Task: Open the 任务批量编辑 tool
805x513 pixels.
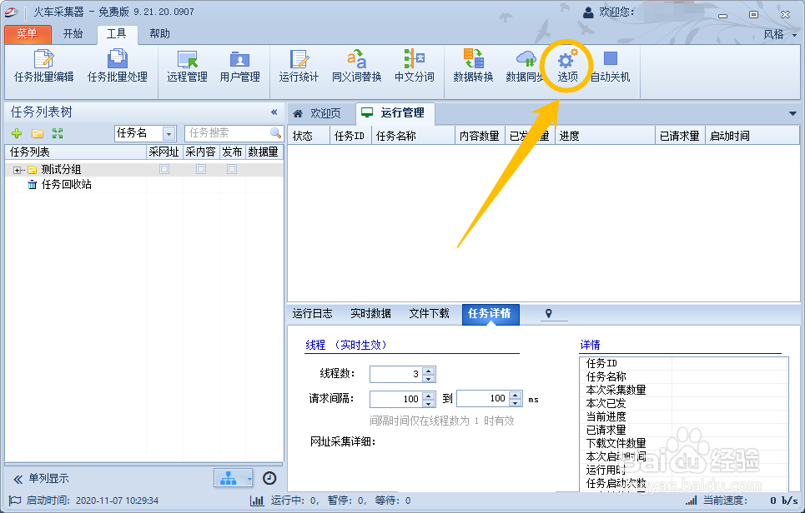Action: coord(43,67)
